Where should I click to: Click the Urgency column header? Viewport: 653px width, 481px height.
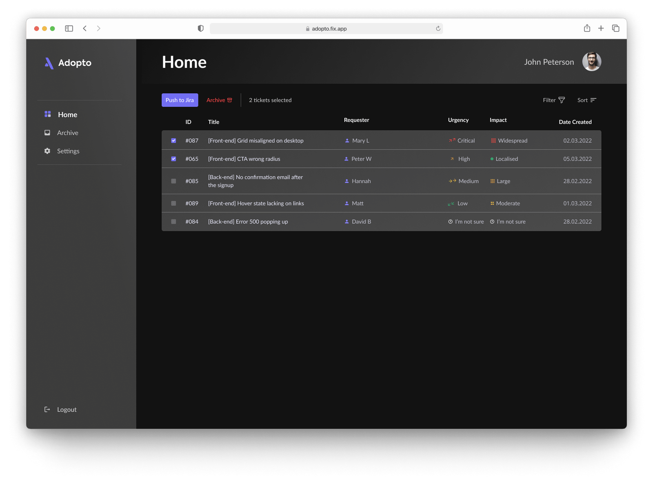(x=458, y=120)
